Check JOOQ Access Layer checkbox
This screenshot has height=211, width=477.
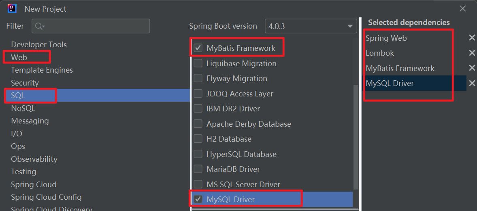tap(198, 93)
